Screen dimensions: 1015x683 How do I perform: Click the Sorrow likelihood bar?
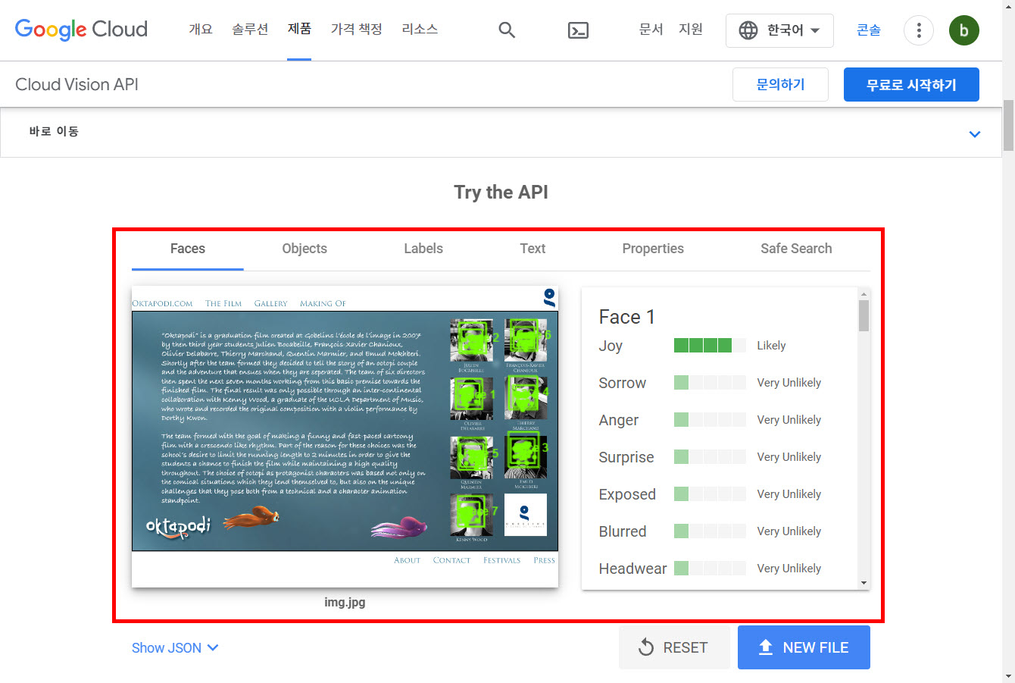(710, 383)
